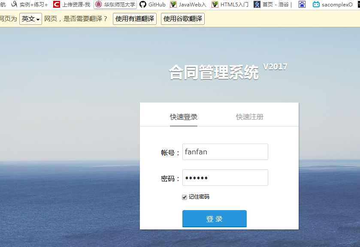
Task: Open the JavaWeb入 bookmark icon
Action: [x=173, y=4]
